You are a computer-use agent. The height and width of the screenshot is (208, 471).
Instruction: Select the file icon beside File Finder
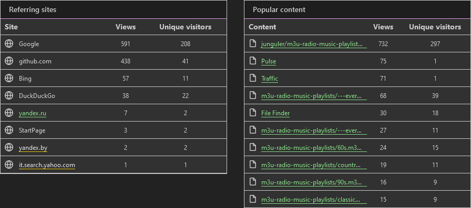(253, 113)
